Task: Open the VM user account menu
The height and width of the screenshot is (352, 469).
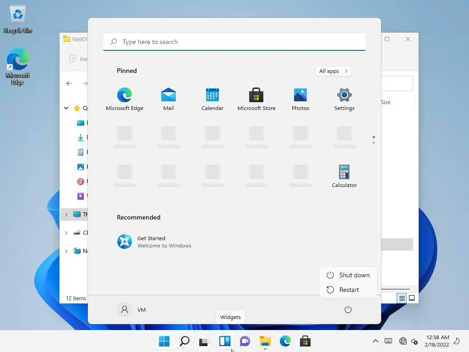Action: tap(132, 309)
